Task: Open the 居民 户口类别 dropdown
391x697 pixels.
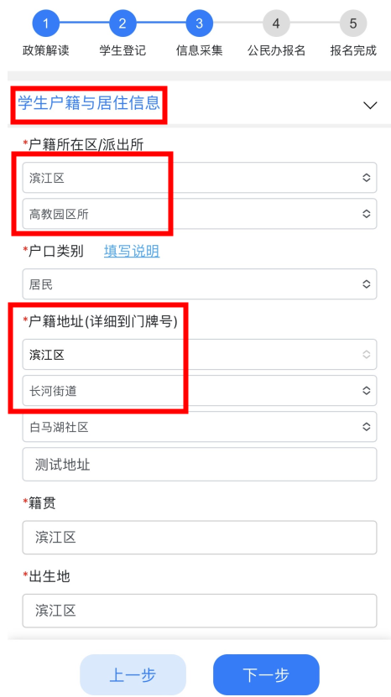Action: tap(200, 284)
